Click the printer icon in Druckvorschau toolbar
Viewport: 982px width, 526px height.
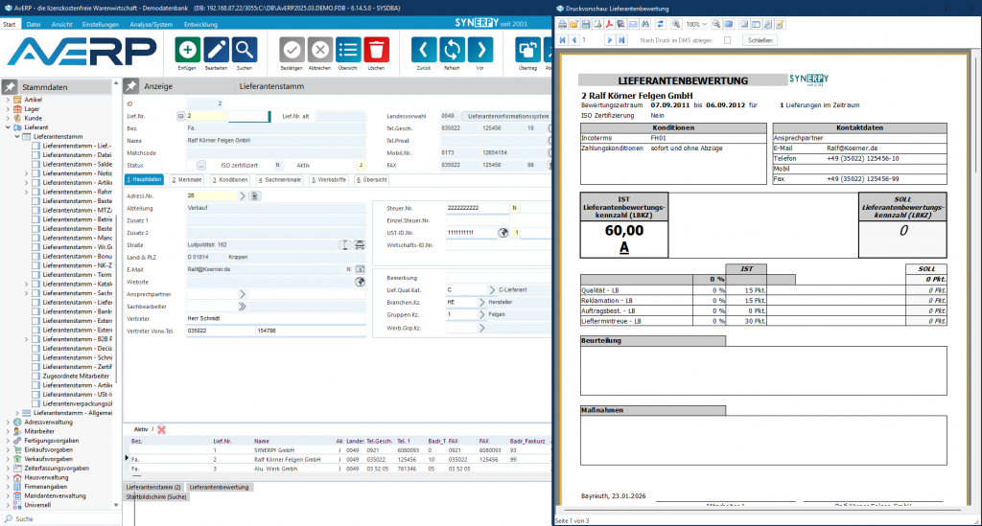tap(564, 24)
